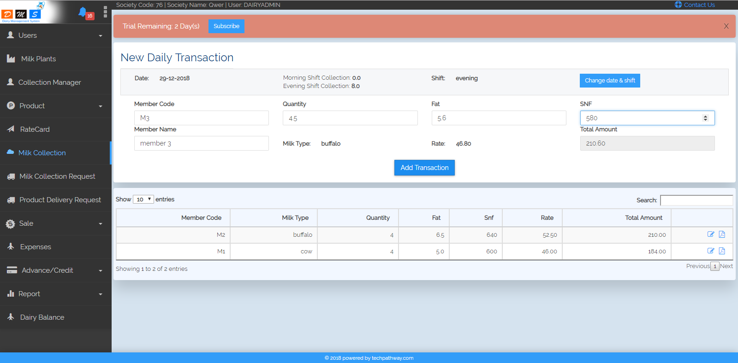Click the SNF field stepper arrows
The height and width of the screenshot is (363, 738).
[705, 118]
